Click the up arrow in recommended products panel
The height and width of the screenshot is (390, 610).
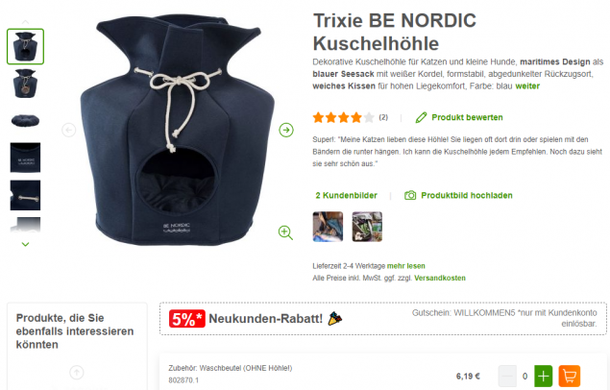(x=77, y=373)
